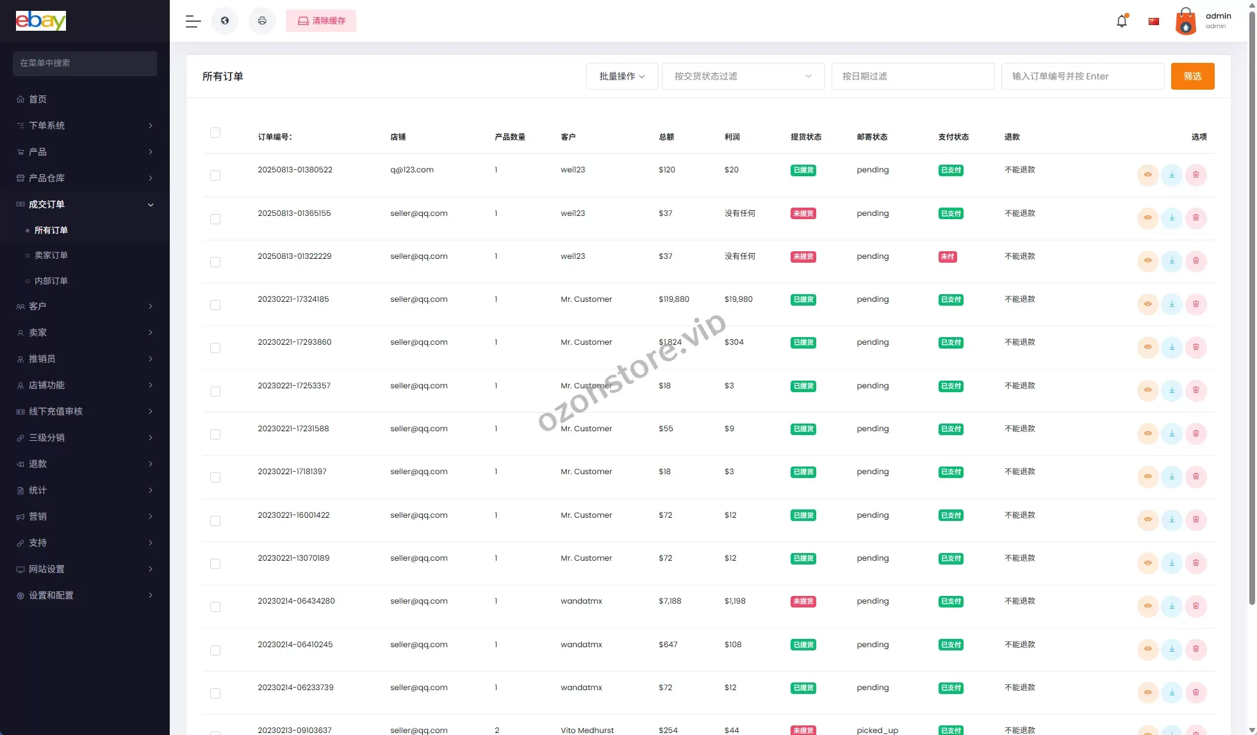Click the globe browse-website icon
Image resolution: width=1257 pixels, height=735 pixels.
point(225,21)
